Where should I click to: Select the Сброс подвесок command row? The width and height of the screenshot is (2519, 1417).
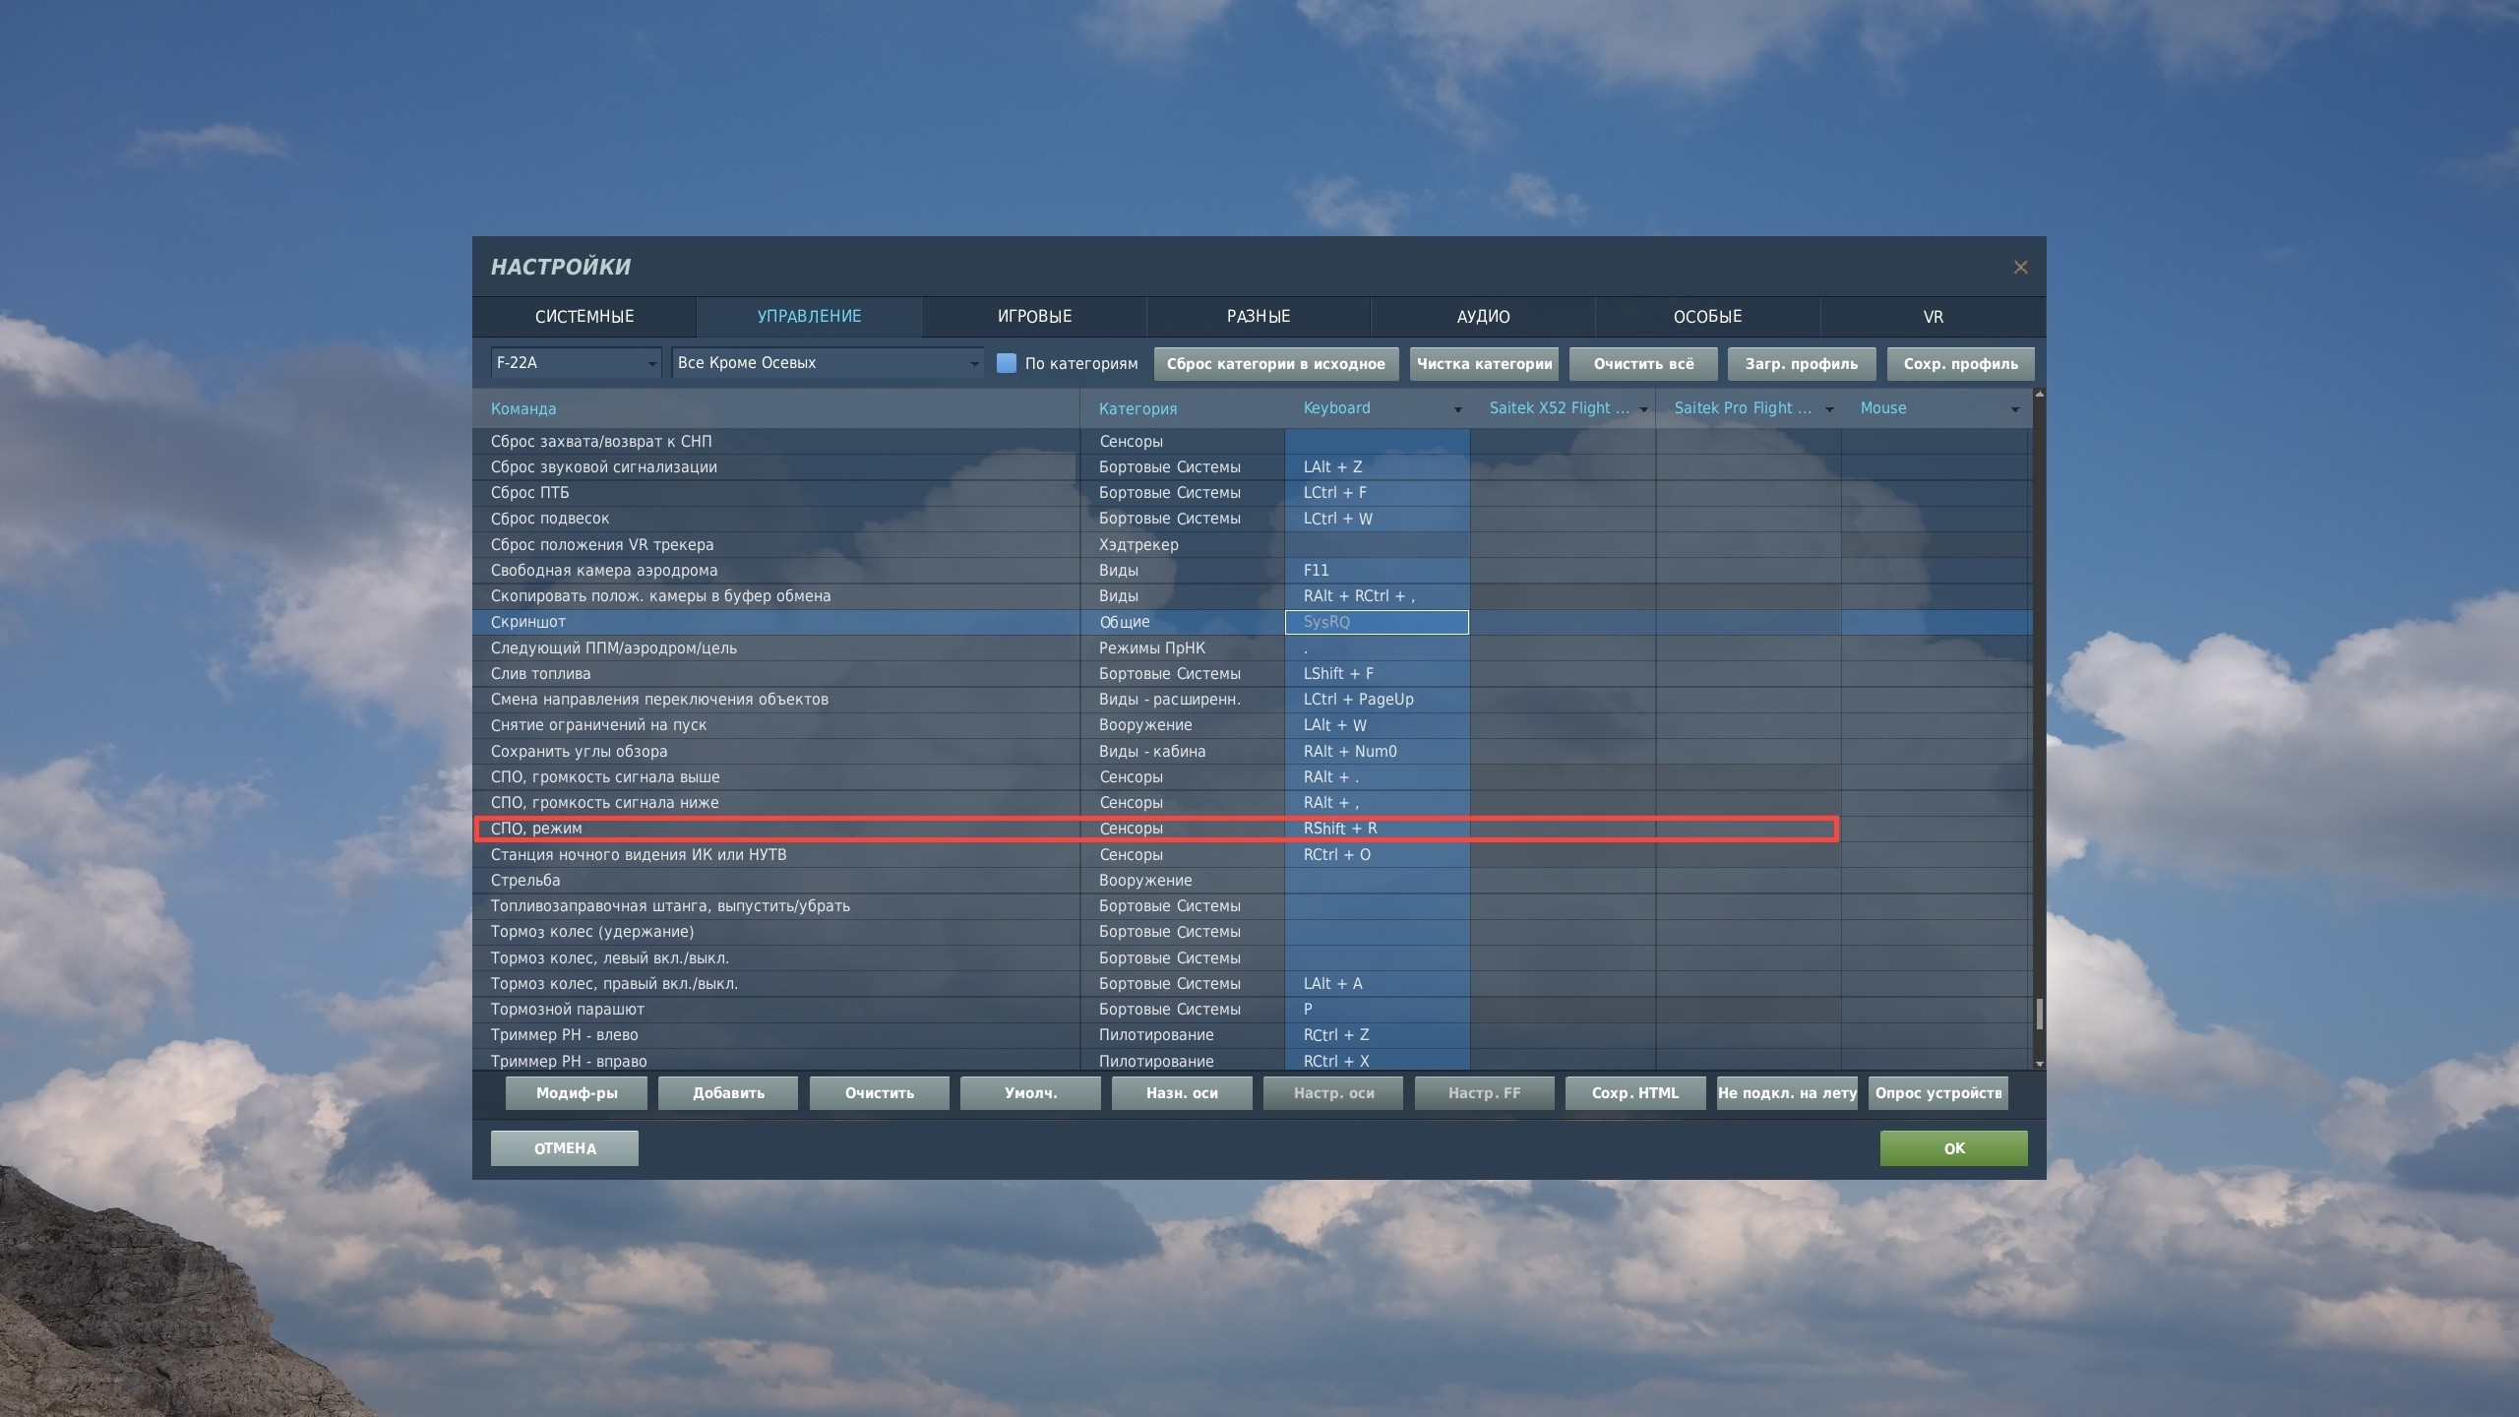coord(1253,519)
